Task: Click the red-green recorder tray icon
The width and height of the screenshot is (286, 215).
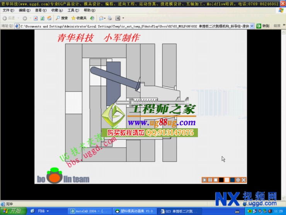Action: pos(250,211)
